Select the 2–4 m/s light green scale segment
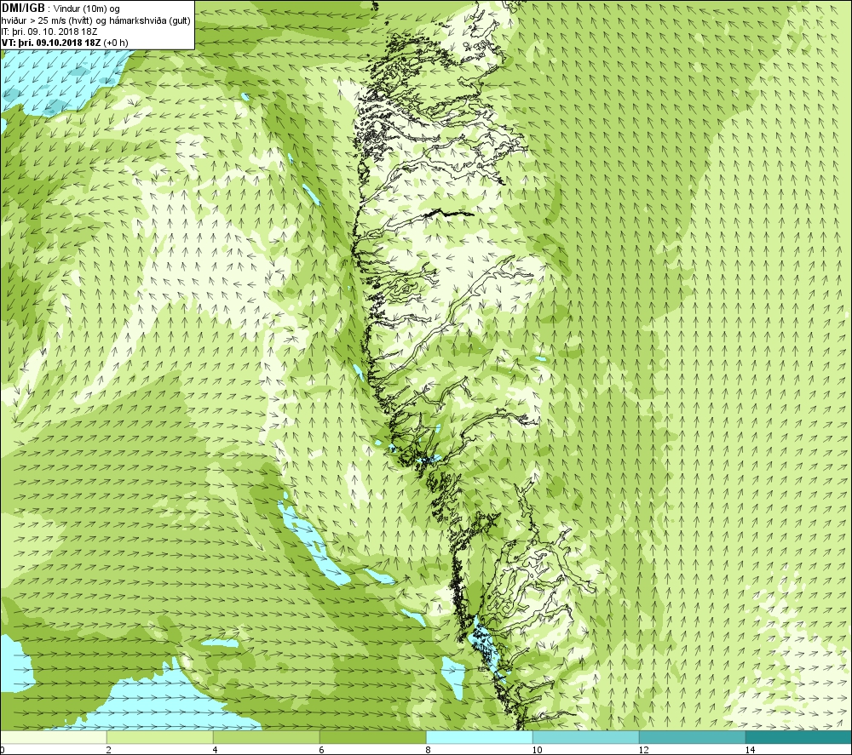This screenshot has height=755, width=852. (x=160, y=737)
